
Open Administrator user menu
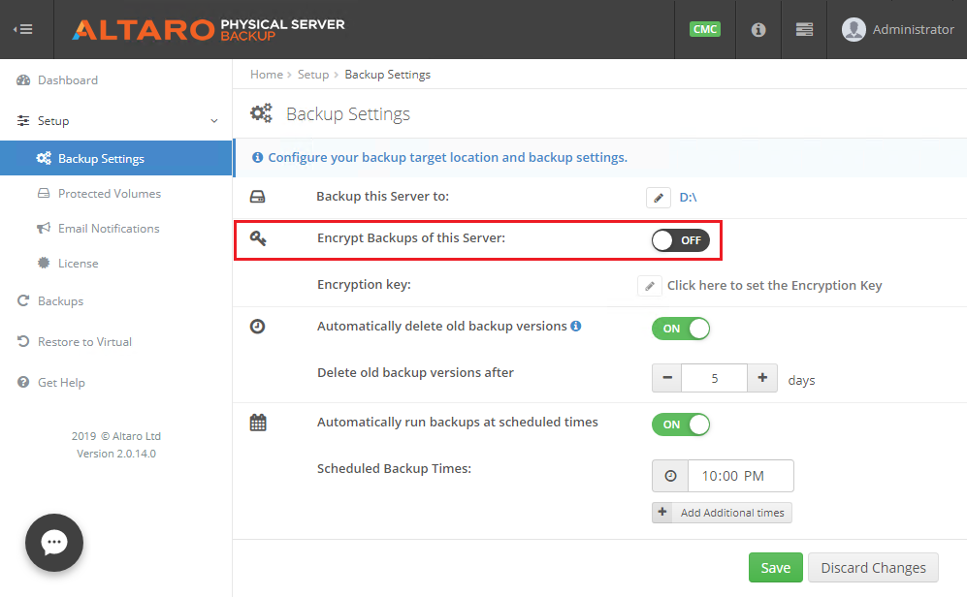[897, 30]
